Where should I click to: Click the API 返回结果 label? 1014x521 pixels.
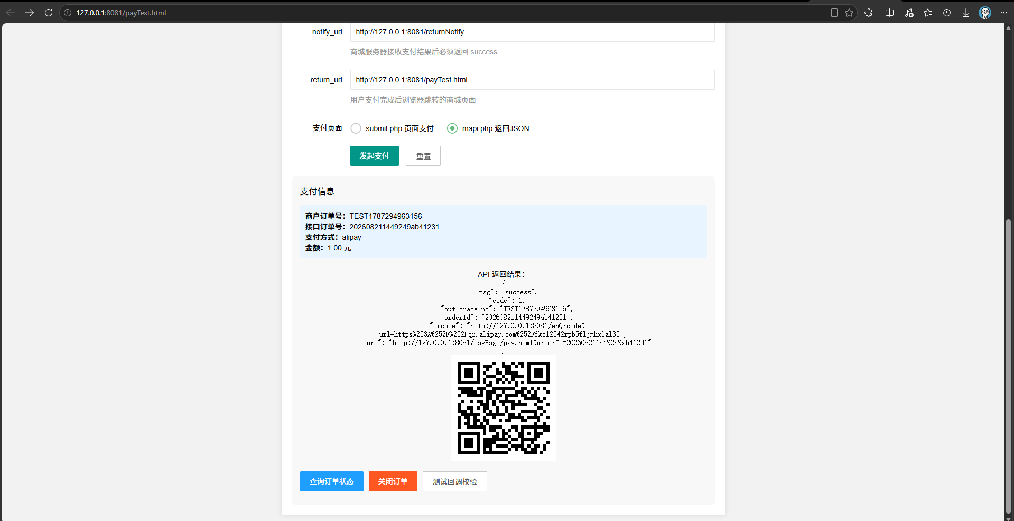coord(501,274)
